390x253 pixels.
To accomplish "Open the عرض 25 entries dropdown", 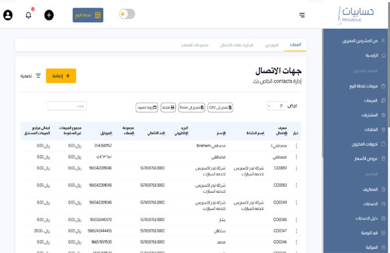I will (276, 106).
